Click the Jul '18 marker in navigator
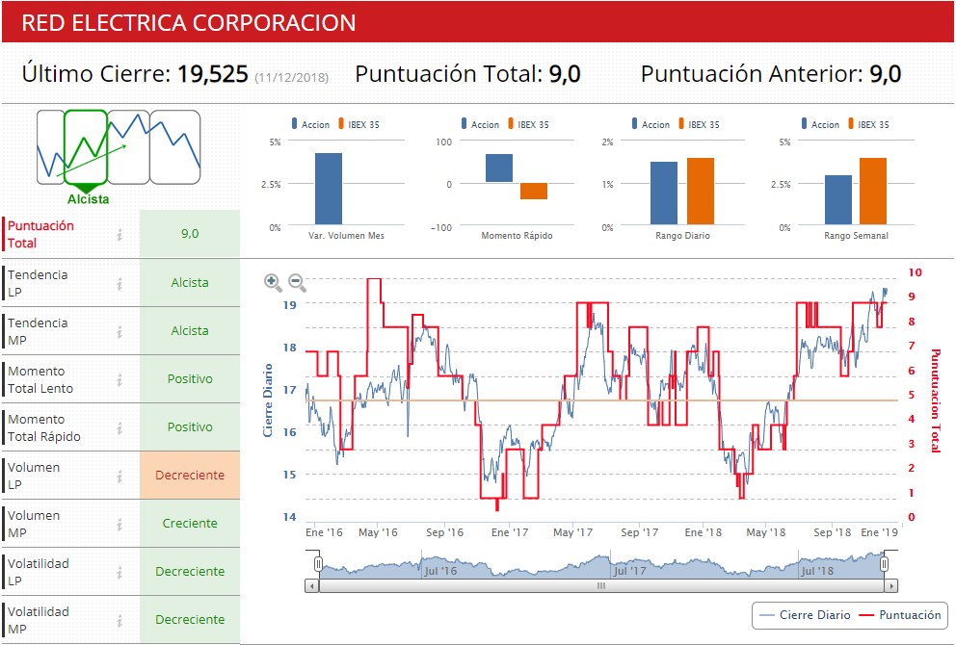956x645 pixels. click(817, 571)
